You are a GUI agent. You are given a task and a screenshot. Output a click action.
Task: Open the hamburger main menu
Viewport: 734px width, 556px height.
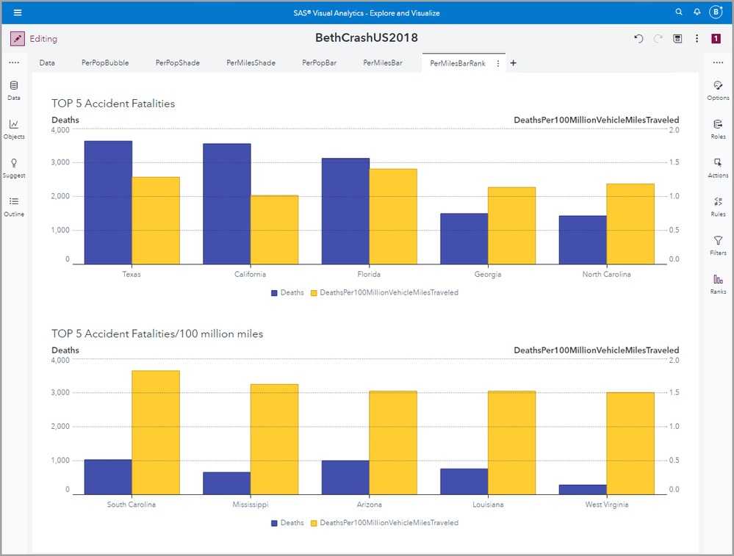pos(18,12)
